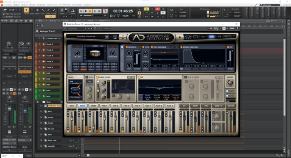Image resolution: width=291 pixels, height=158 pixels.
Task: Open the export dropdown in control bar
Action: coord(19,10)
